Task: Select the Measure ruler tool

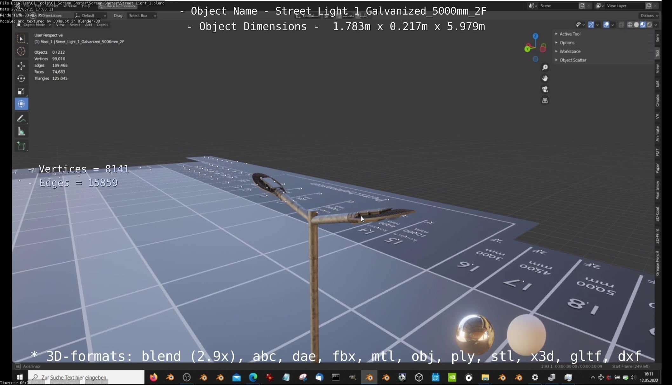Action: pos(21,131)
